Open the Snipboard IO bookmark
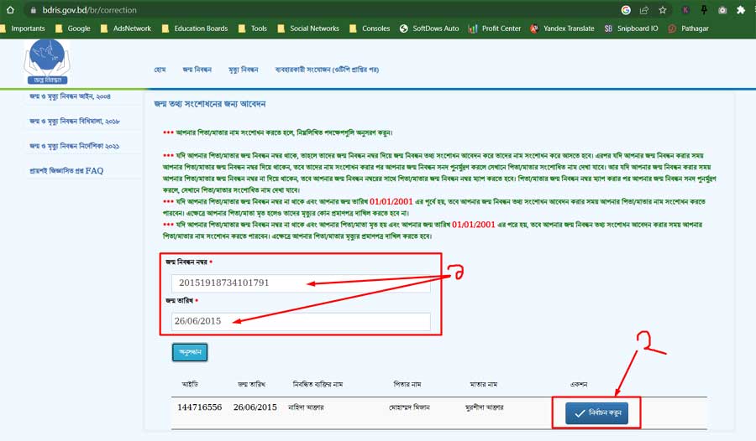756x441 pixels. coord(631,29)
